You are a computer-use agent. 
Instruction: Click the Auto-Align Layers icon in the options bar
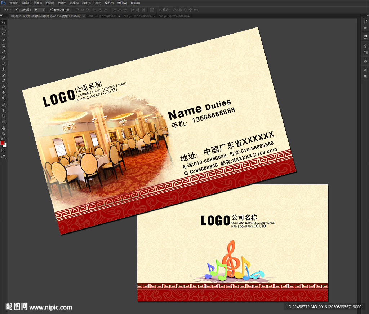152,10
